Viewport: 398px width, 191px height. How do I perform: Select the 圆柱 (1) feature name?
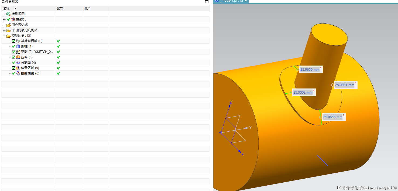[27, 46]
